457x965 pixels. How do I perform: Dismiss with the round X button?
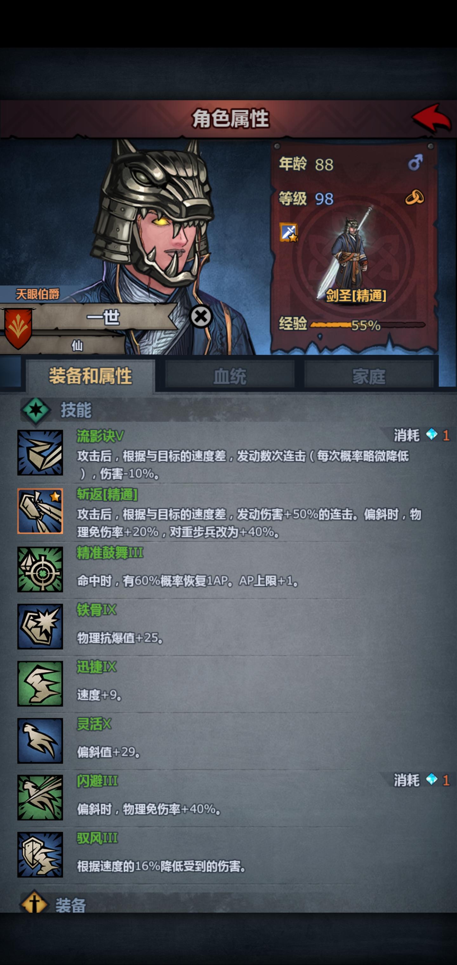pyautogui.click(x=201, y=316)
